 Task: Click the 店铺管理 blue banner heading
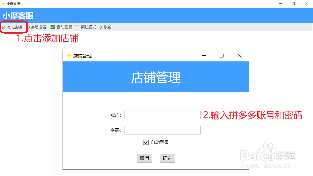156,77
